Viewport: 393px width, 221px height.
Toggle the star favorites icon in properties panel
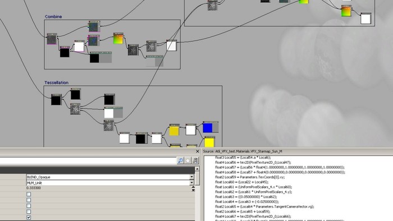click(x=188, y=160)
